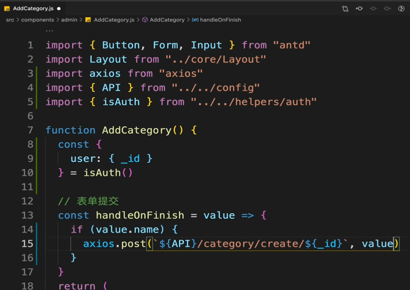Click "${API}" in the template string

coord(178,244)
